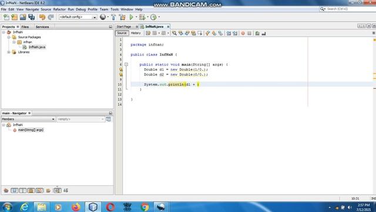This screenshot has height=212, width=376.
Task: Click the Stop Macro Recording icon
Action: coord(249,33)
